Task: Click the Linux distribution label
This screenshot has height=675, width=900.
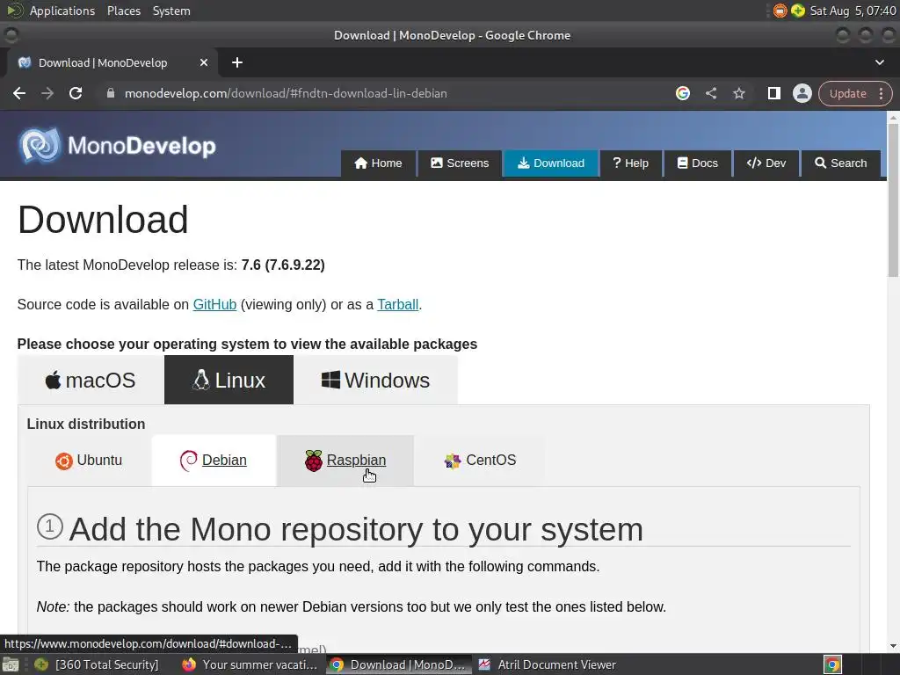Action: (86, 425)
